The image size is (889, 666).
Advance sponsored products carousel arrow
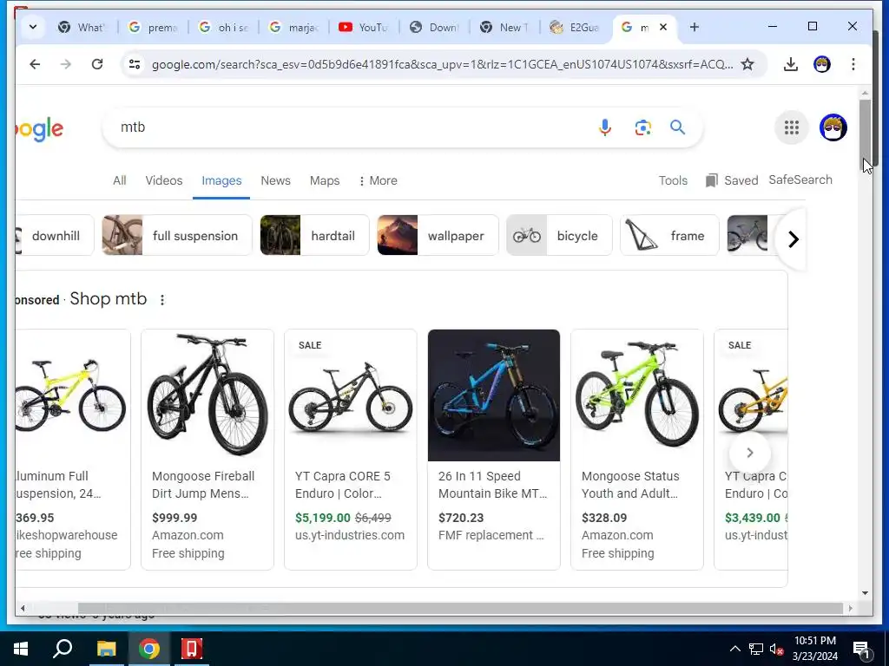(749, 453)
